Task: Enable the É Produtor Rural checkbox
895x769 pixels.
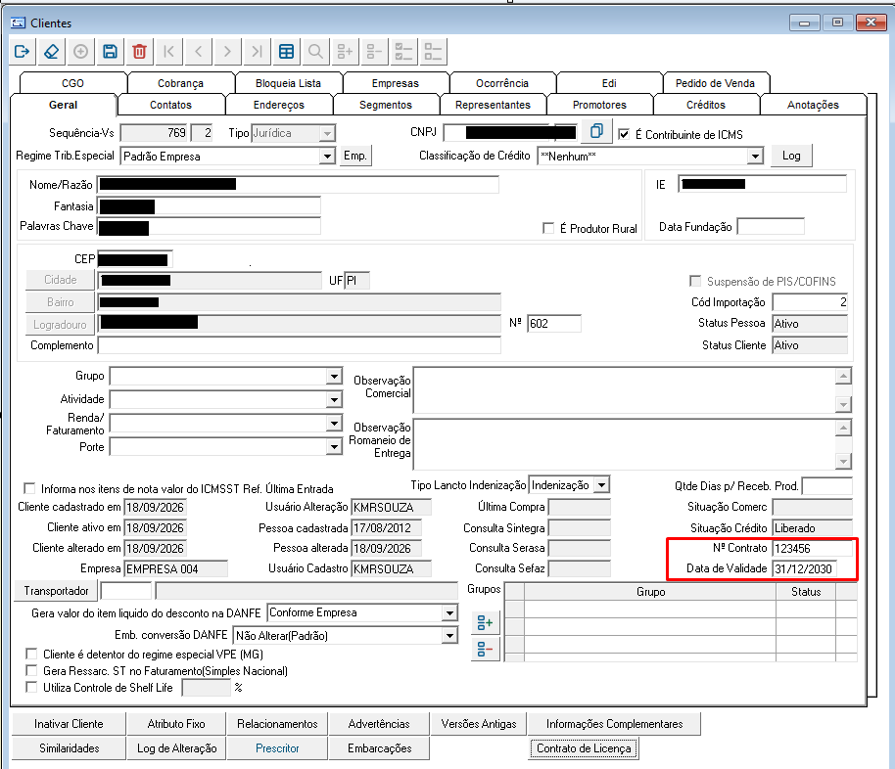Action: tap(548, 228)
